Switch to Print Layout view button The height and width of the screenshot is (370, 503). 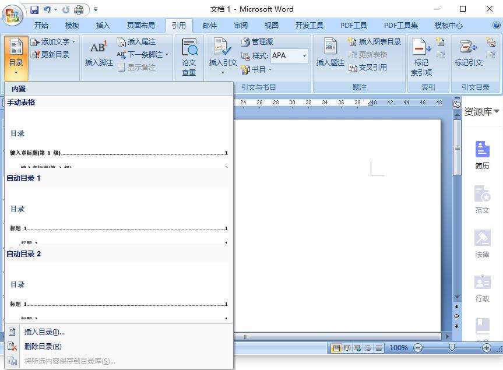pyautogui.click(x=336, y=348)
